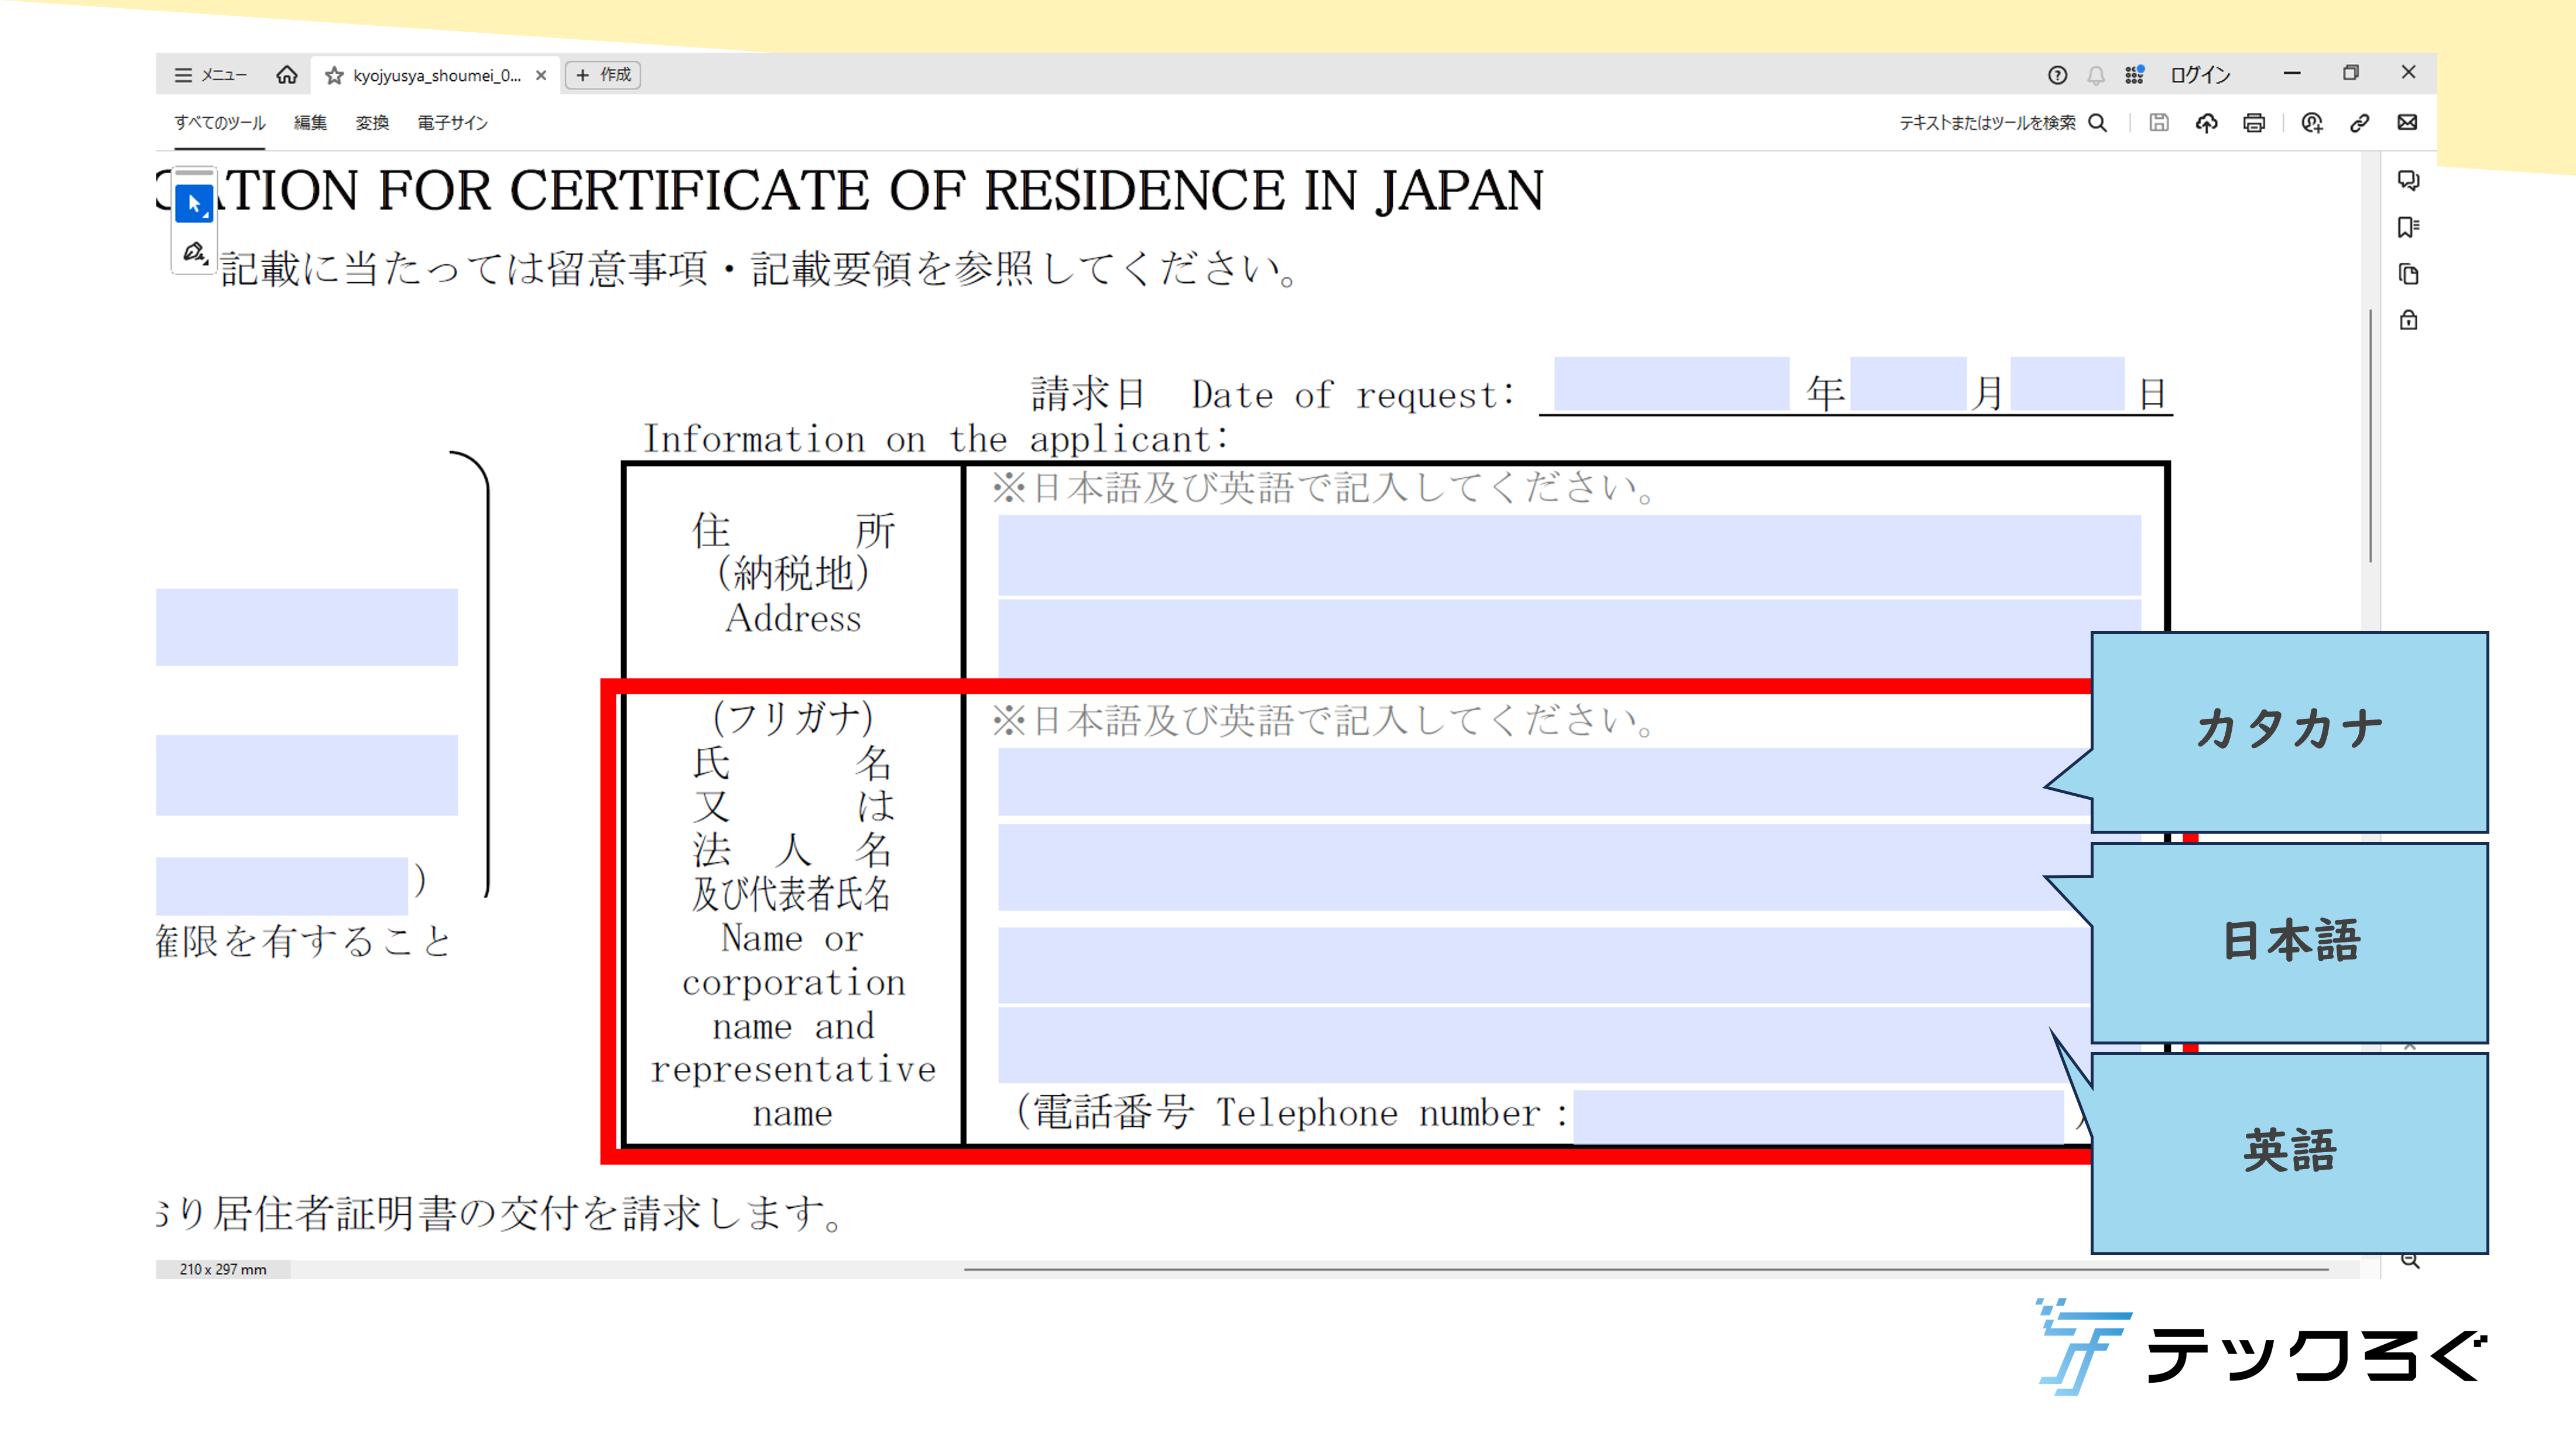Screen dimensions: 2576x1449
Task: Click the cloud upload icon
Action: point(2206,123)
